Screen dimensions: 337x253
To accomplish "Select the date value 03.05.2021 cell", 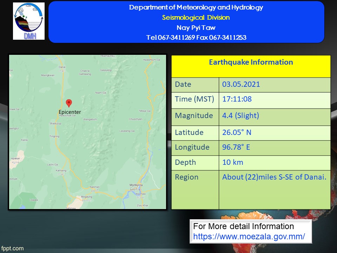I will (241, 84).
